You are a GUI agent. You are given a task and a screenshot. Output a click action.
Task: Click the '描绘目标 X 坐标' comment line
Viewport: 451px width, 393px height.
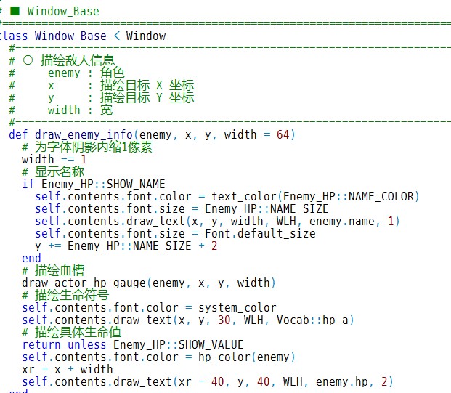pos(102,86)
